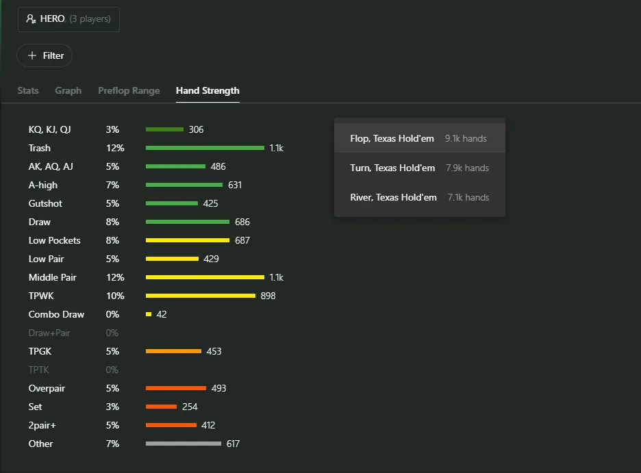
Task: Click the Combo Draw row label
Action: click(56, 314)
